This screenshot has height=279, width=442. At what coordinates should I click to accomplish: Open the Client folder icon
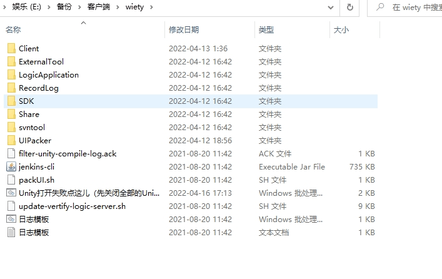pos(11,49)
